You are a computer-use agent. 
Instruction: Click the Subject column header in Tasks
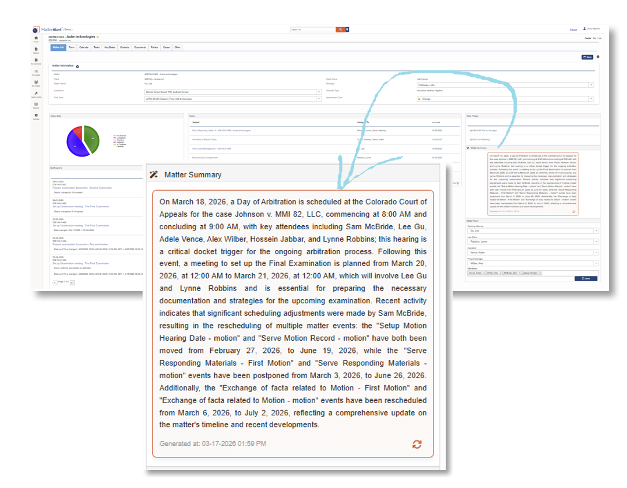coord(196,122)
